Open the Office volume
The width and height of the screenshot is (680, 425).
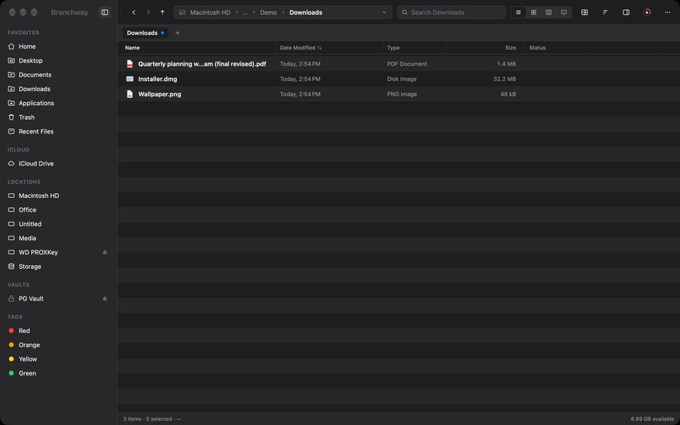[59, 210]
